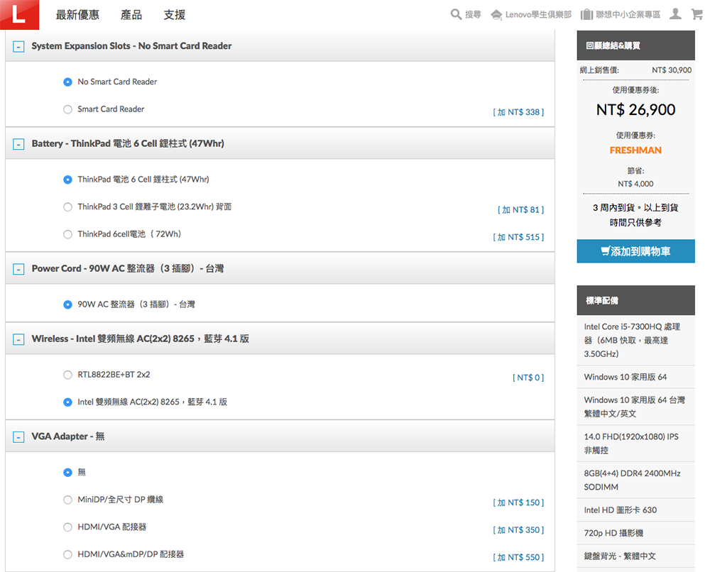This screenshot has width=710, height=572.
Task: Collapse the System Expansion Slots section
Action: point(18,46)
